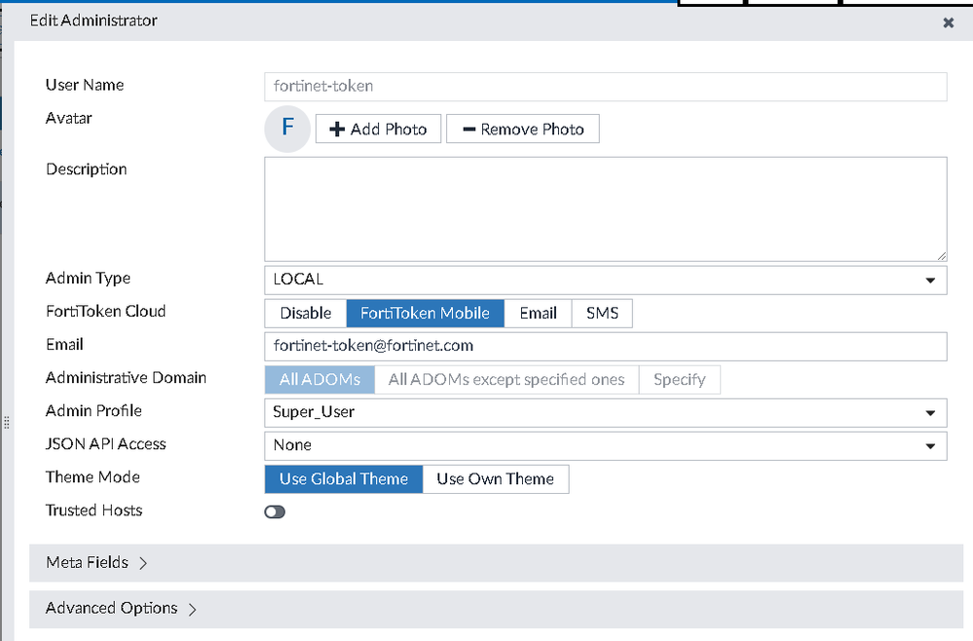Open the Admin Profile dropdown
The image size is (973, 641).
(x=606, y=413)
